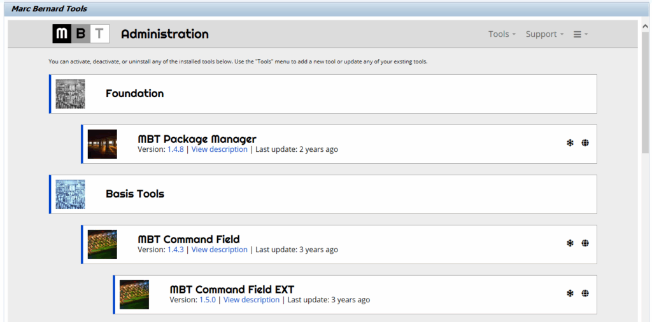The image size is (652, 322).
Task: Click the Foundation section thumbnail
Action: 70,94
